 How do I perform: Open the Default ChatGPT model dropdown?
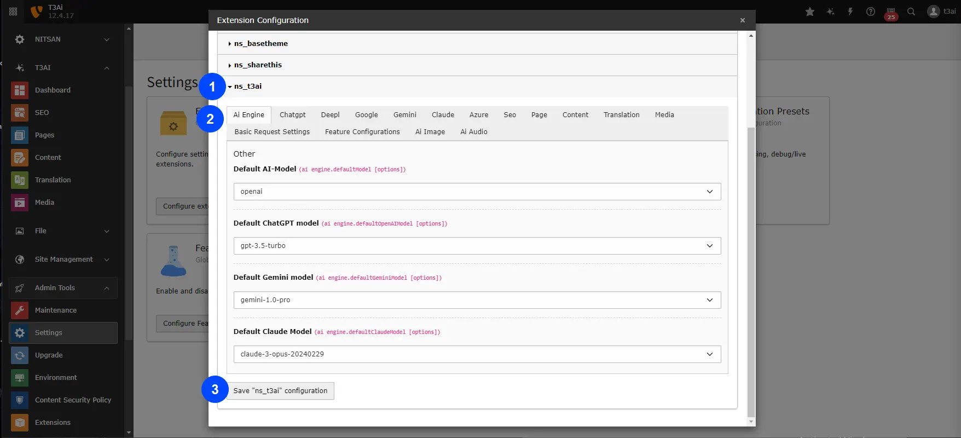[477, 246]
